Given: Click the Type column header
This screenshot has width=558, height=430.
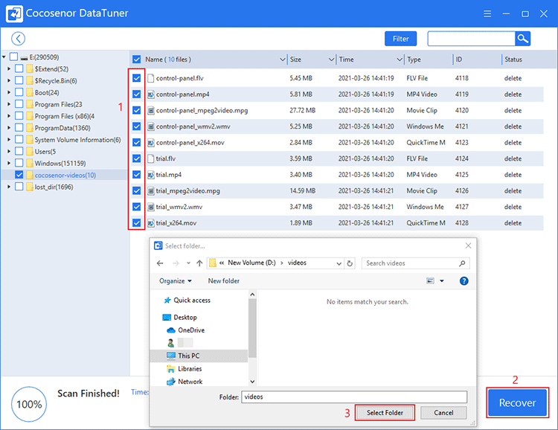Looking at the screenshot, I should (414, 60).
